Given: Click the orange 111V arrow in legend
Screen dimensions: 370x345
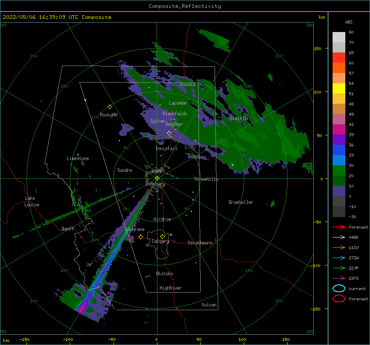Looking at the screenshot, I should pyautogui.click(x=339, y=247).
